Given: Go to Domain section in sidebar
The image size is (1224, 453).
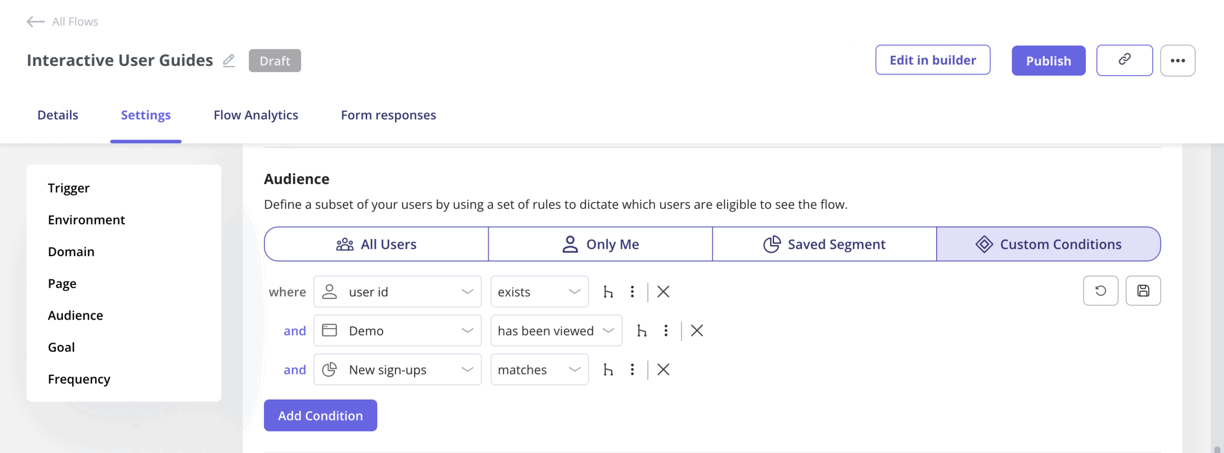Looking at the screenshot, I should pyautogui.click(x=71, y=252).
